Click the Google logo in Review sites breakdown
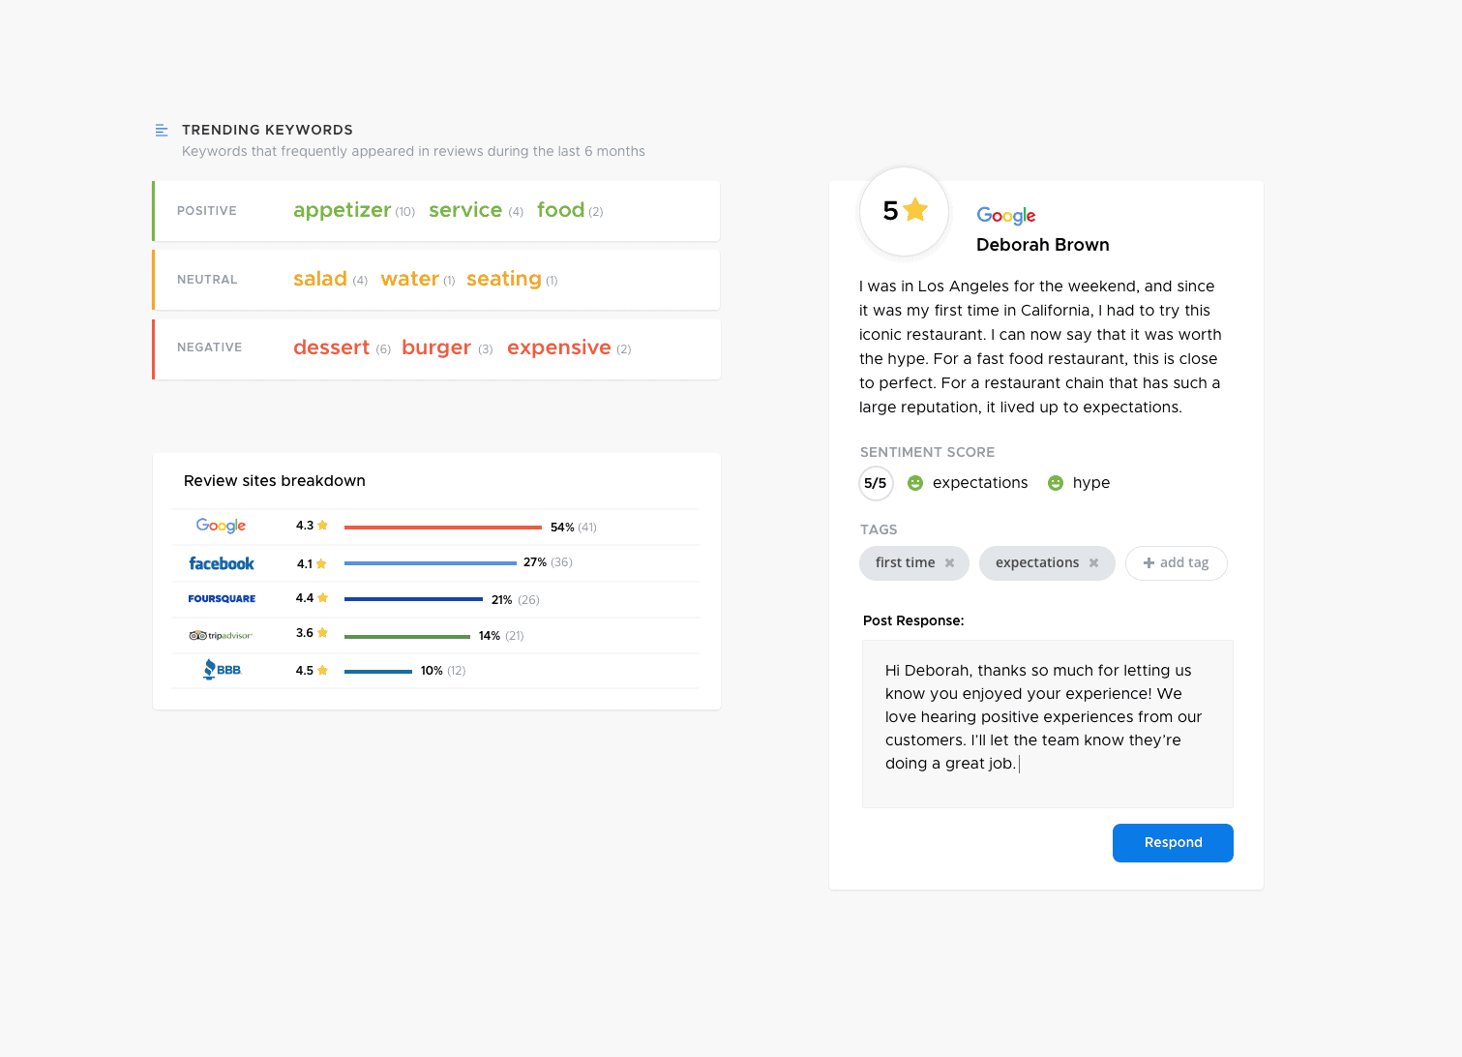 pyautogui.click(x=220, y=526)
